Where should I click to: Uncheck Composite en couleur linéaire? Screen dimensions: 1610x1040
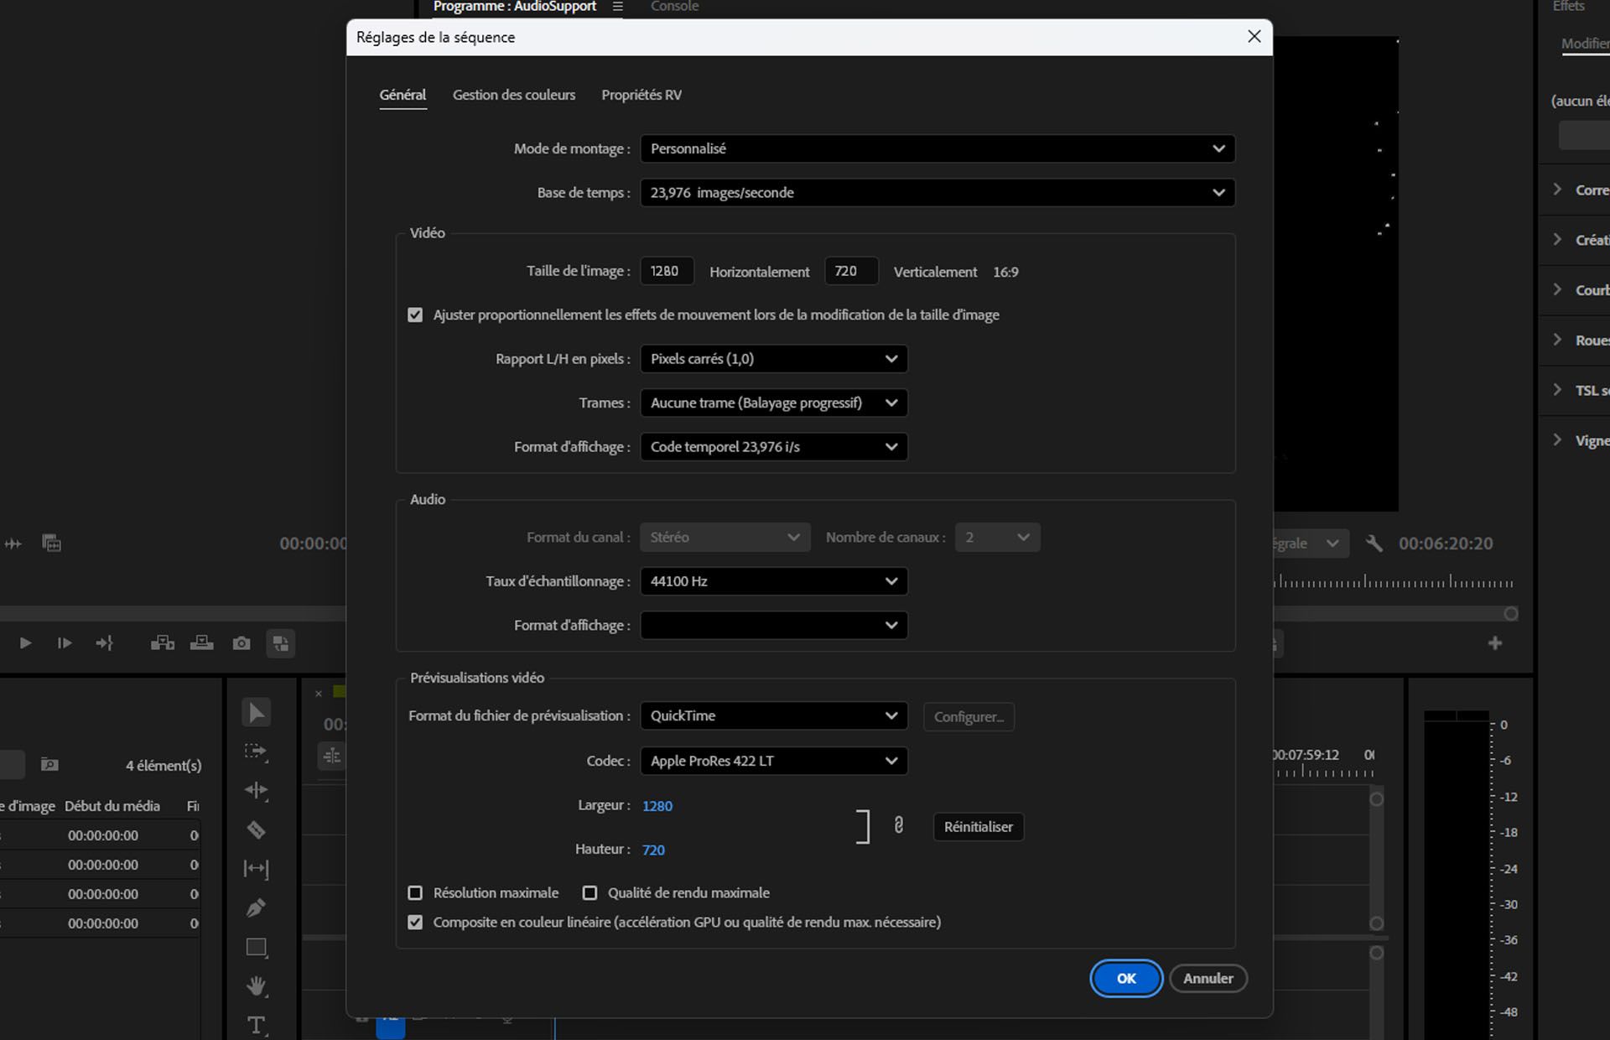(x=416, y=922)
